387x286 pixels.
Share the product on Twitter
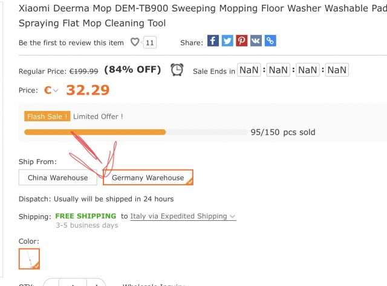click(x=227, y=40)
